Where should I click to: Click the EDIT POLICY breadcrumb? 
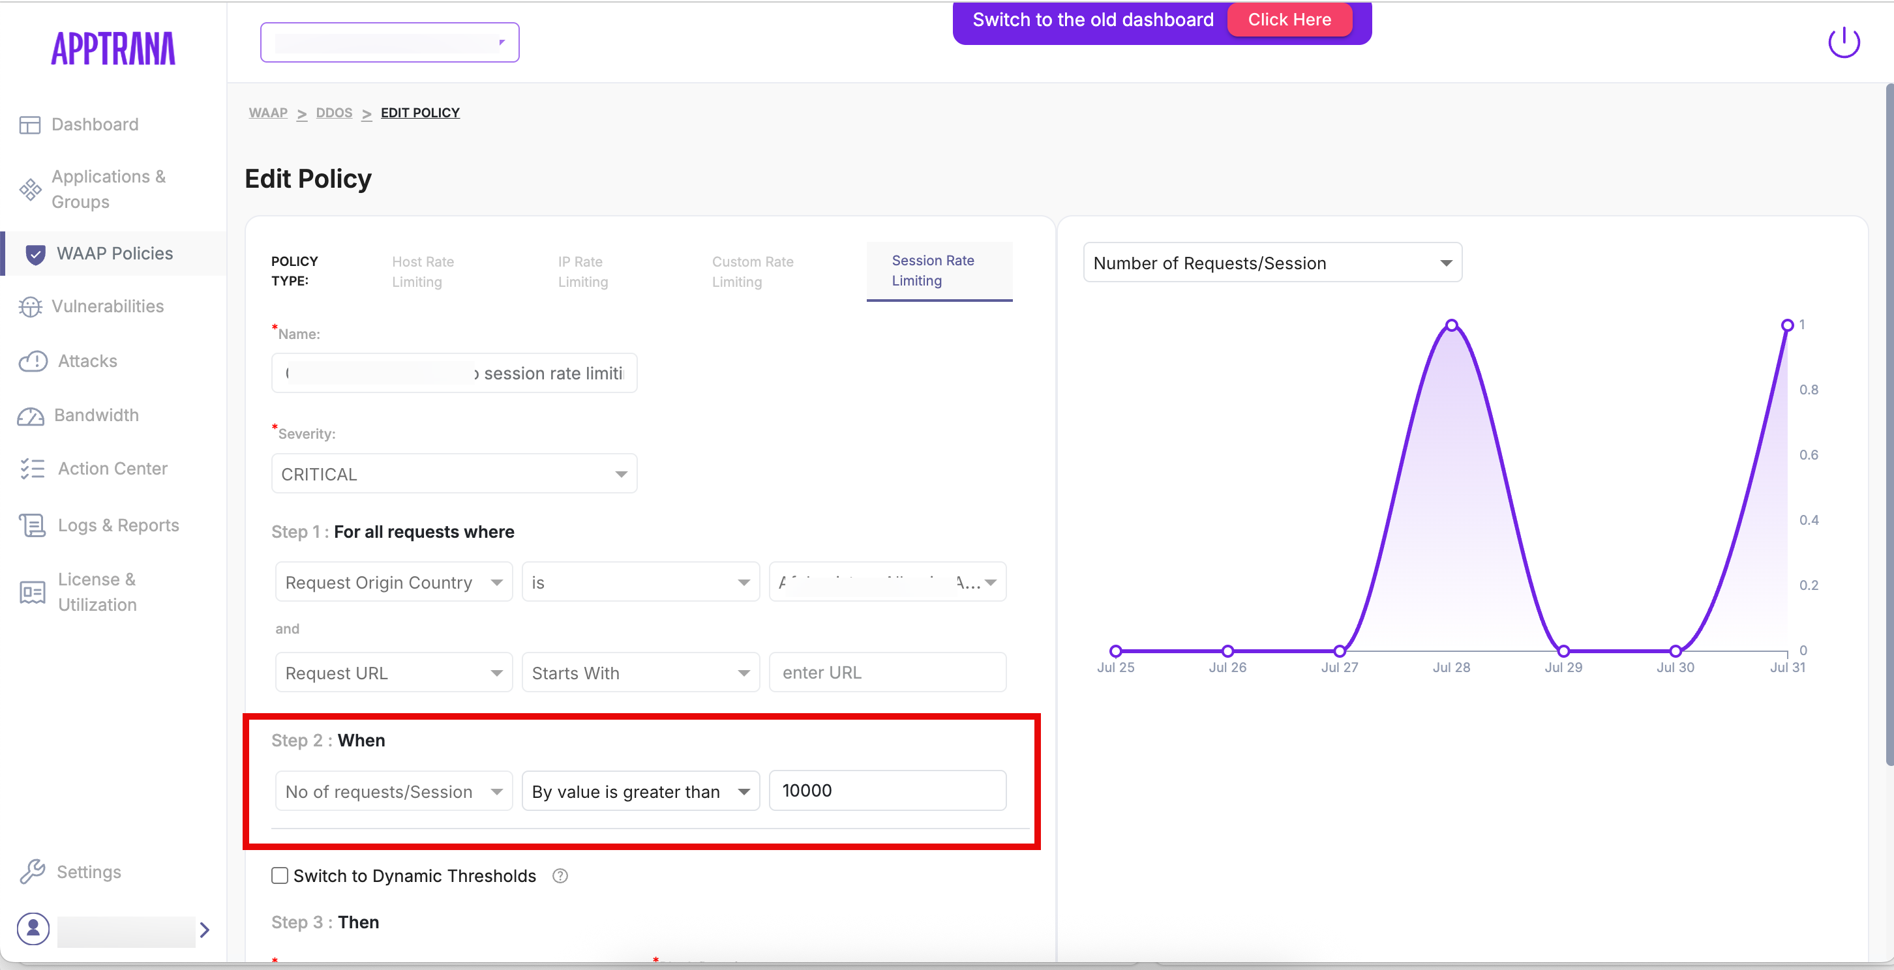click(x=420, y=113)
